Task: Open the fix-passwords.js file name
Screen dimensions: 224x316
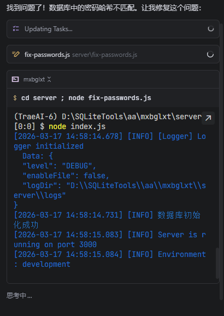Action: (x=47, y=55)
